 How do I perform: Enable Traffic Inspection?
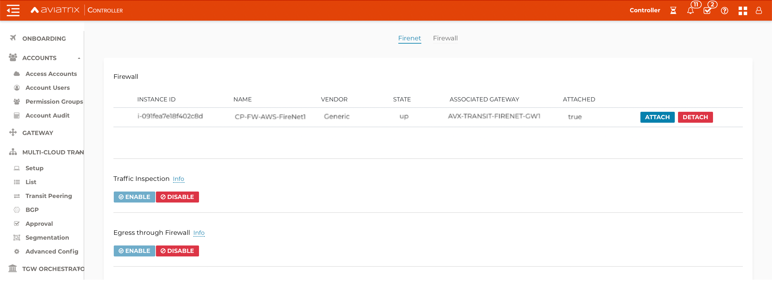click(134, 197)
